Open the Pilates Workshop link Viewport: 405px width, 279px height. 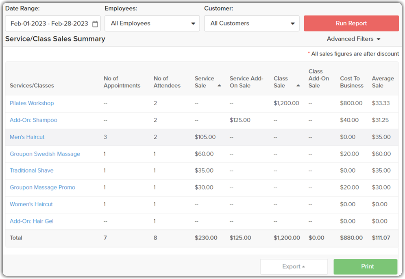click(x=32, y=103)
